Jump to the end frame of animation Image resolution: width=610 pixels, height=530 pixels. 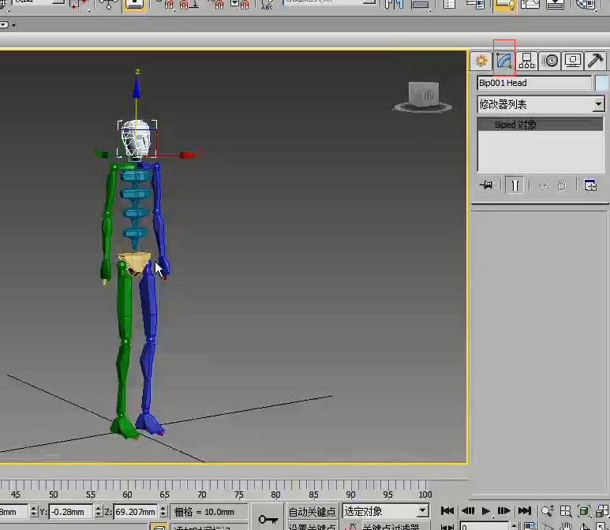pos(525,511)
